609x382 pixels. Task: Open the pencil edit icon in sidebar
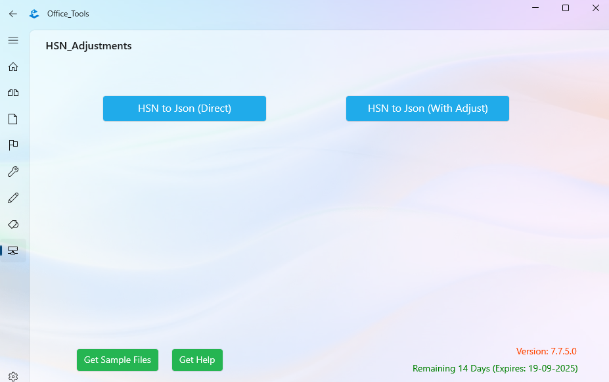[x=12, y=198]
